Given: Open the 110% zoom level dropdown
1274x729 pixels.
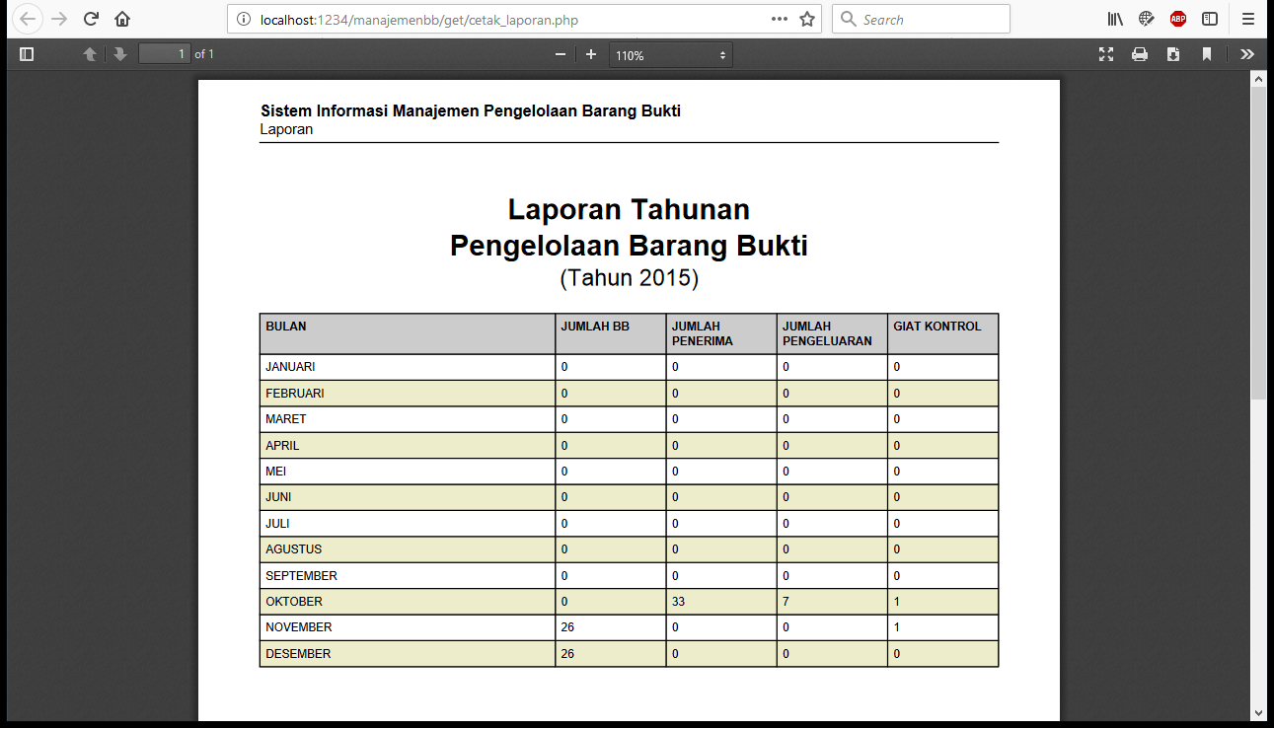Looking at the screenshot, I should (671, 55).
